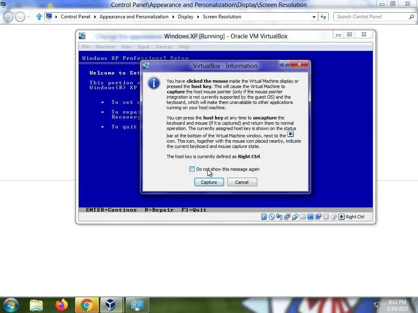Click the blue information icon in dialog
This screenshot has height=313, width=418.
tap(154, 83)
